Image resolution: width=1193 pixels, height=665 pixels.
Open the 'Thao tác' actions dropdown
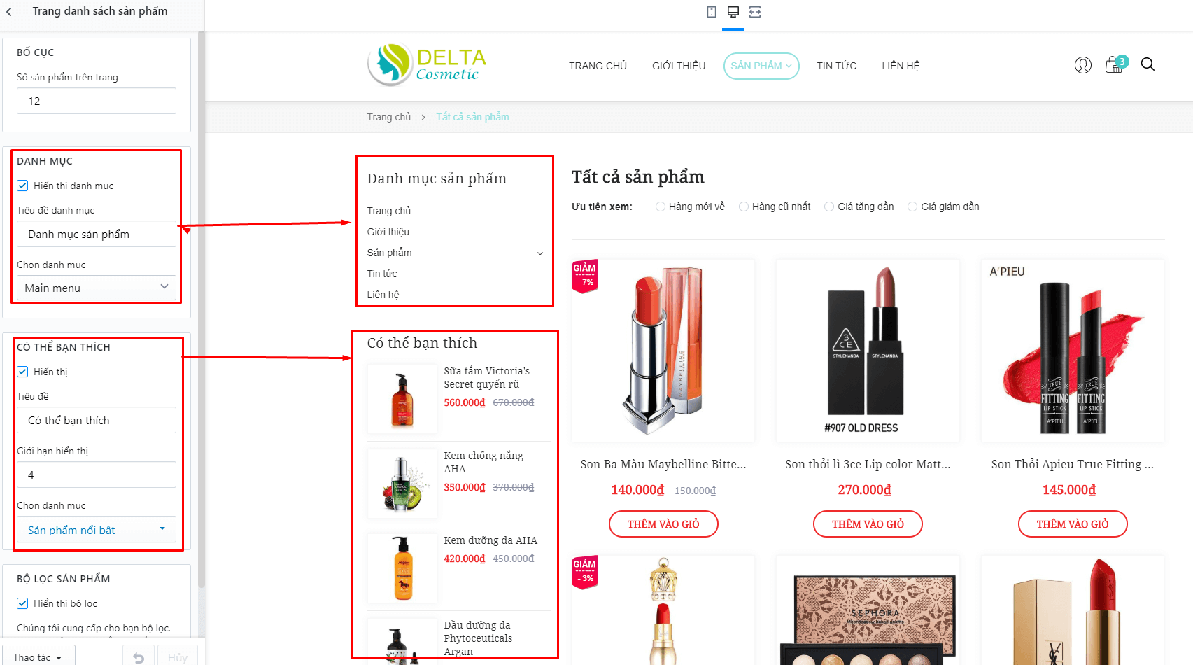click(38, 657)
